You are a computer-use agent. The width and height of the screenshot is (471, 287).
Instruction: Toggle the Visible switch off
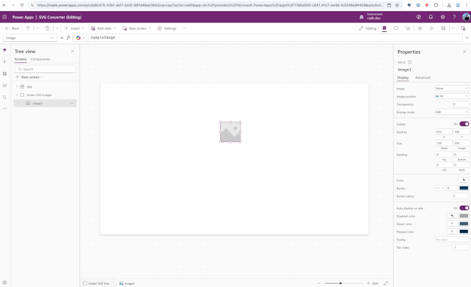pos(464,124)
